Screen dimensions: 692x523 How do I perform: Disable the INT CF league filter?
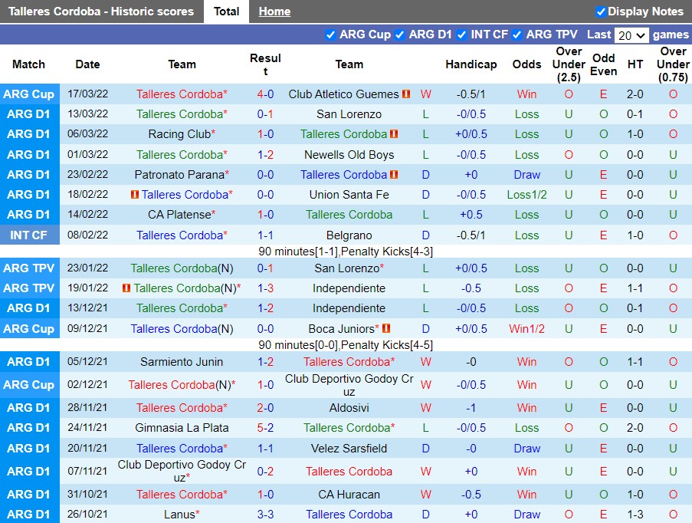[461, 35]
